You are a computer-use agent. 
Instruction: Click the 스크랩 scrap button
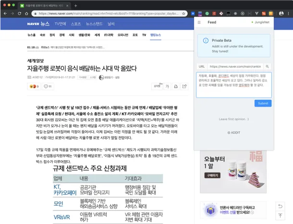(93, 77)
